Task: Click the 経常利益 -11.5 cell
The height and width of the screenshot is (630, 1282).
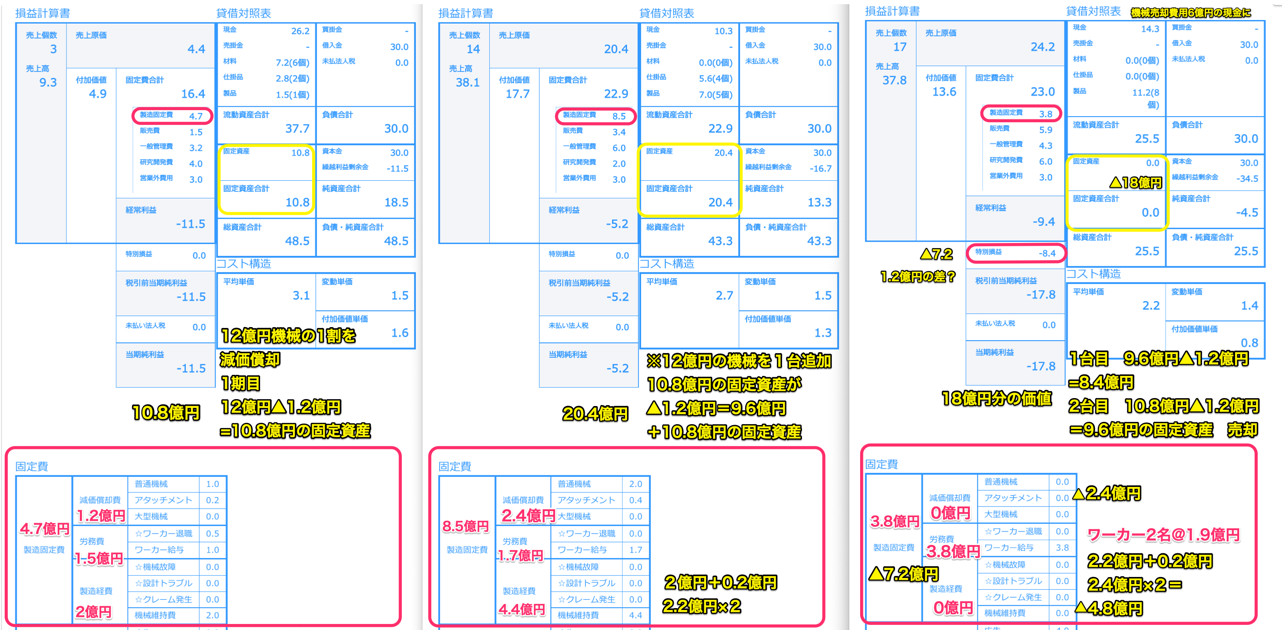Action: (x=165, y=218)
